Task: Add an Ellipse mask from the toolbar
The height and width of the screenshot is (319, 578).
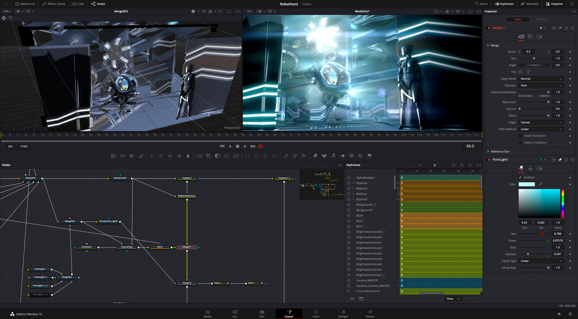Action: [256, 156]
